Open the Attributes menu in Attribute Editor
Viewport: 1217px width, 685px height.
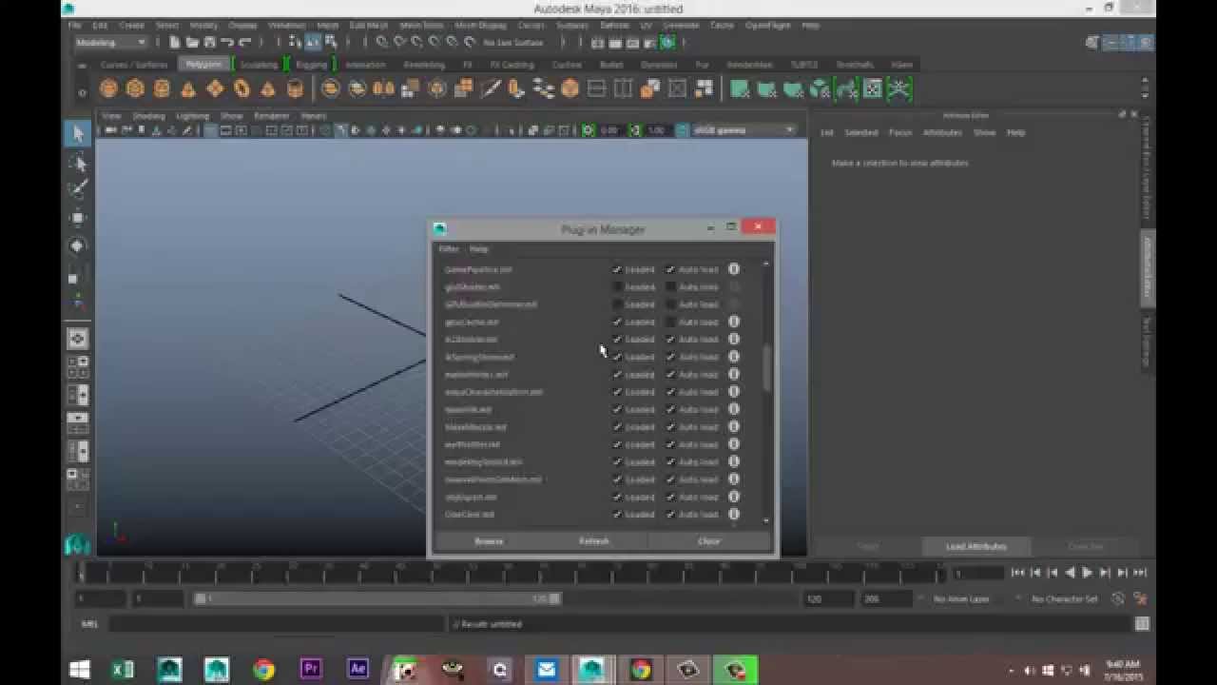(x=942, y=132)
